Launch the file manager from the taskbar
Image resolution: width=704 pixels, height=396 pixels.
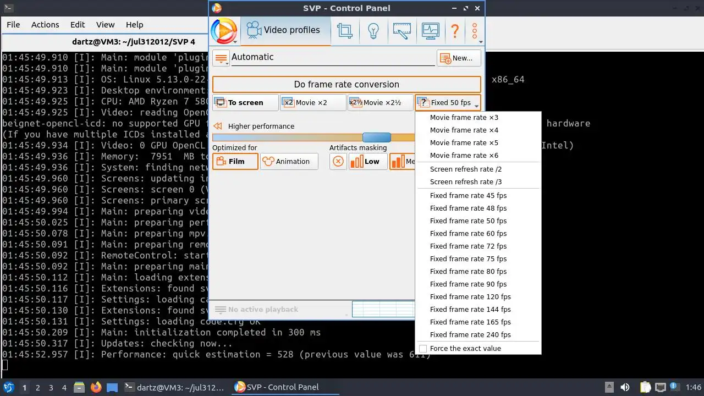point(79,387)
